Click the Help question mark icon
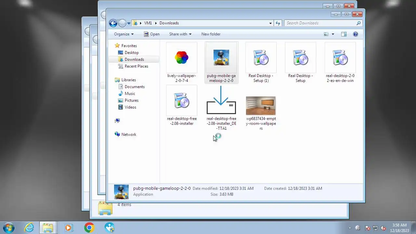Screen dimensions: 416x234 pyautogui.click(x=356, y=34)
